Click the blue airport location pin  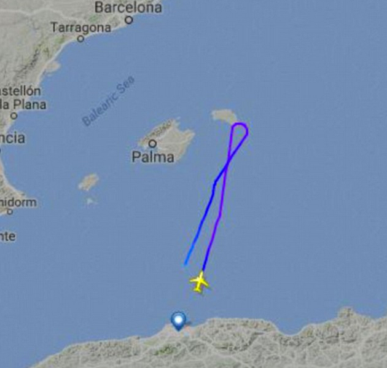pos(178,321)
